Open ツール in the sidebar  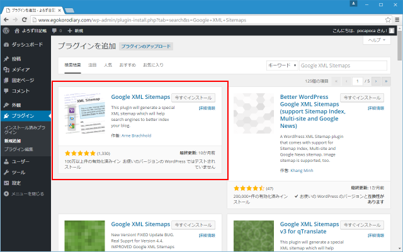(25, 172)
